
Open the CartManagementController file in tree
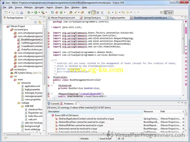tap(32, 43)
